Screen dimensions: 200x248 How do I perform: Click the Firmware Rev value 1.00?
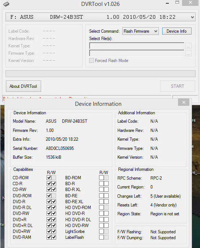coord(50,130)
